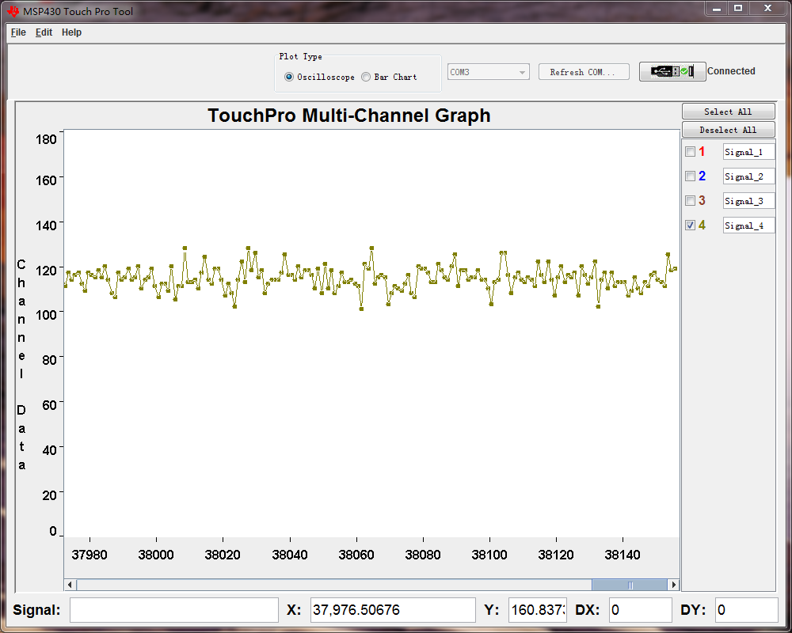Click the Signal_1 name field
The width and height of the screenshot is (792, 633).
tap(748, 152)
